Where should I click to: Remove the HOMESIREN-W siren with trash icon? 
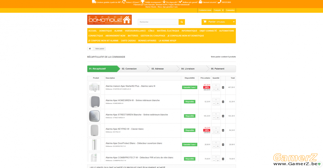223,102
